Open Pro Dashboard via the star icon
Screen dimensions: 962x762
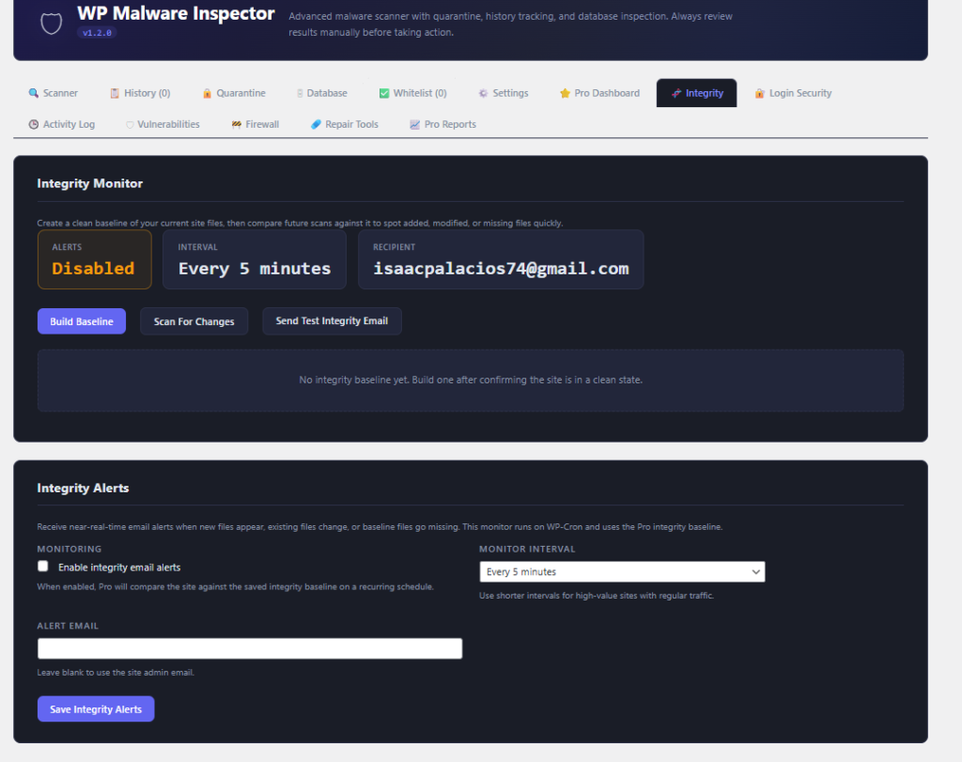pyautogui.click(x=564, y=93)
